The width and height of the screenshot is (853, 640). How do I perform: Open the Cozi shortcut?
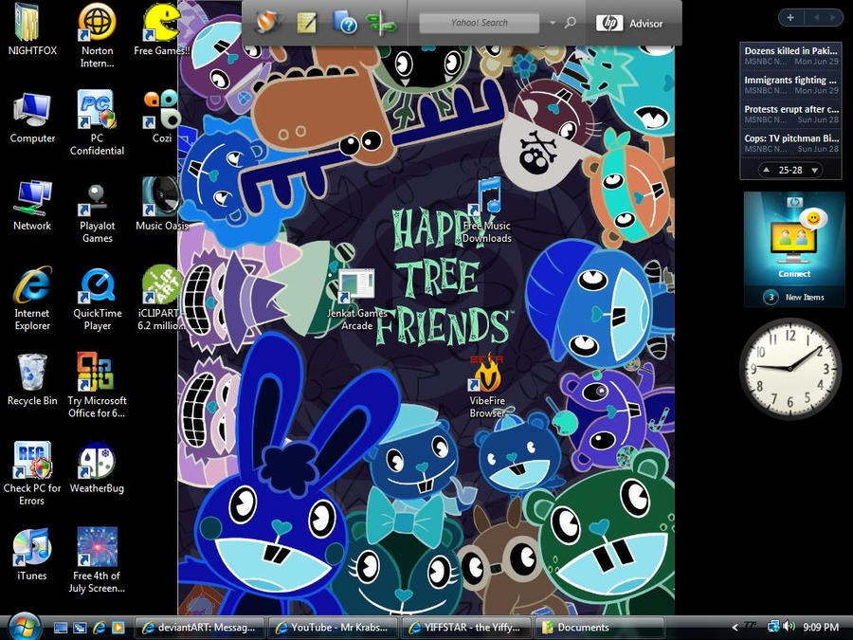pyautogui.click(x=161, y=118)
